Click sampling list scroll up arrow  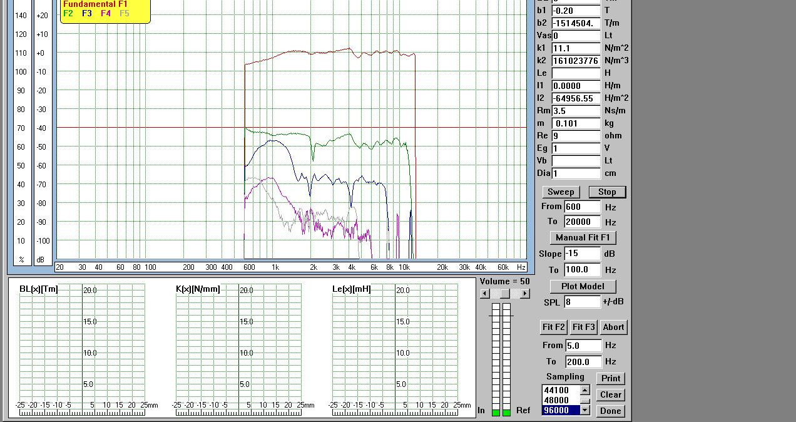pos(585,390)
